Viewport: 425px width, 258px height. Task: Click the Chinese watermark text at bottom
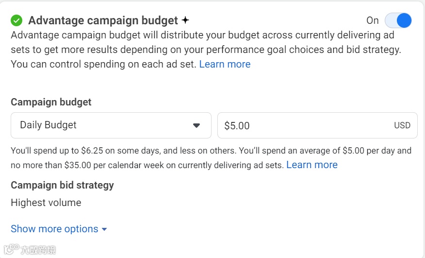[x=38, y=250]
